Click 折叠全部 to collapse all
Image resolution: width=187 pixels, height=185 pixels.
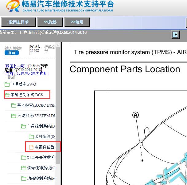tap(50, 49)
